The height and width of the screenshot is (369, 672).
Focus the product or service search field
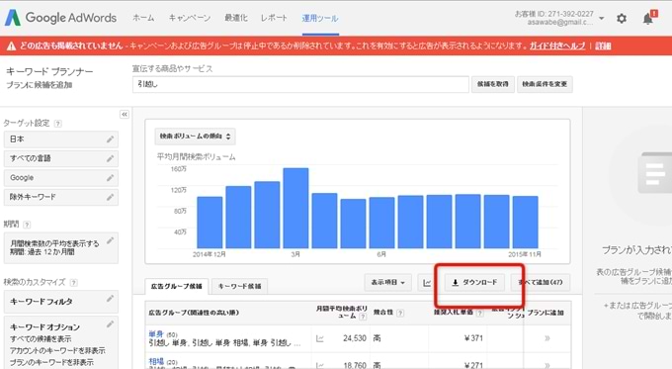(x=300, y=84)
